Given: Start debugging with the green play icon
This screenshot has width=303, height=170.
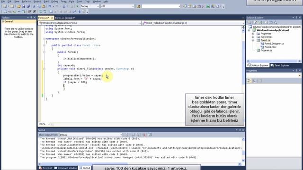Looking at the screenshot, I should tap(77, 6).
